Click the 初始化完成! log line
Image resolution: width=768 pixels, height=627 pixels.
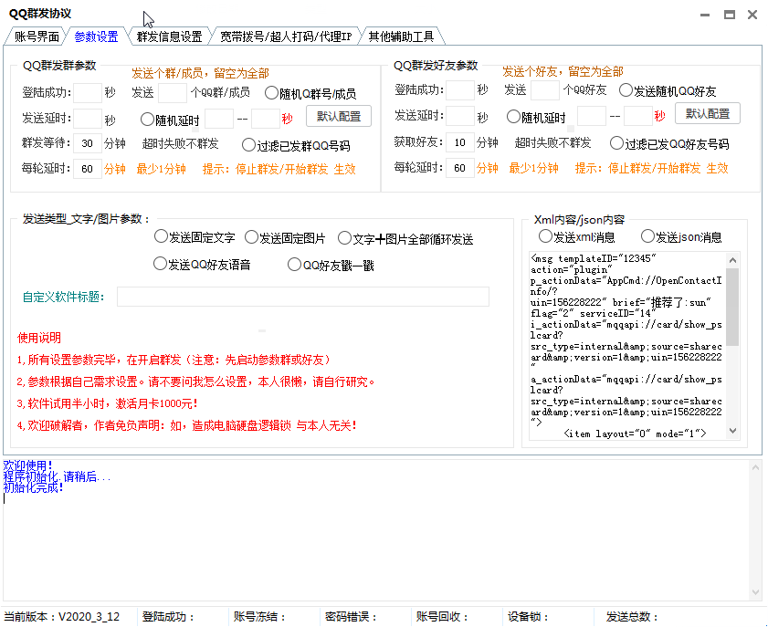(x=33, y=487)
